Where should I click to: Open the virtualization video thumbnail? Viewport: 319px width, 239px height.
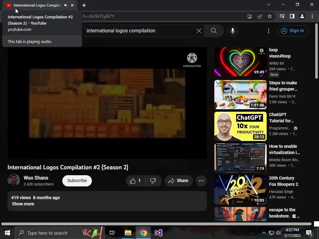coord(240,158)
